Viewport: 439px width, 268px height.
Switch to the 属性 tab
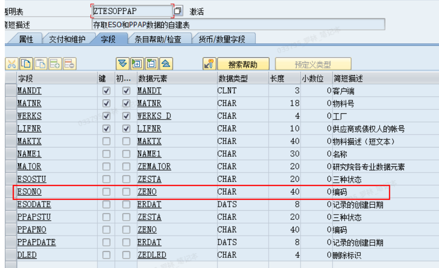tap(26, 40)
